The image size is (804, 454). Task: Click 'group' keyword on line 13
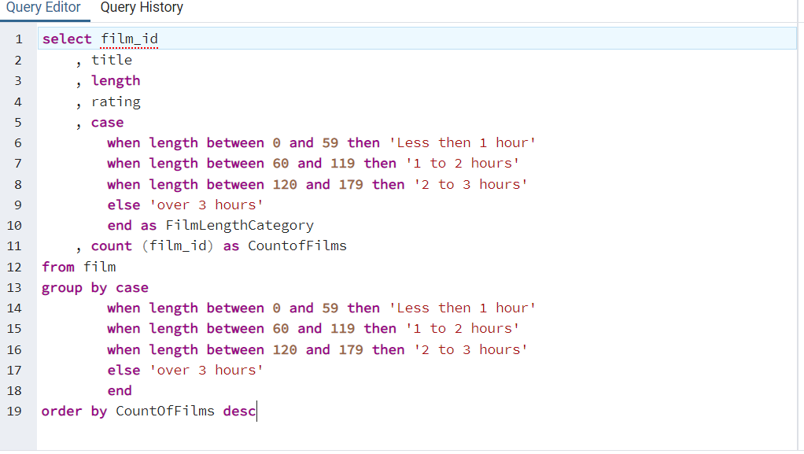pyautogui.click(x=62, y=288)
